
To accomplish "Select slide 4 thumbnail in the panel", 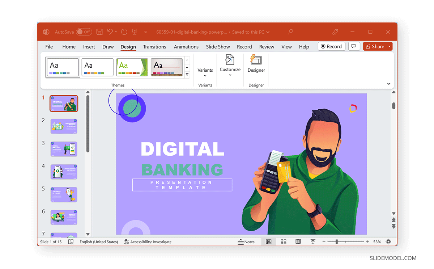I will [64, 172].
